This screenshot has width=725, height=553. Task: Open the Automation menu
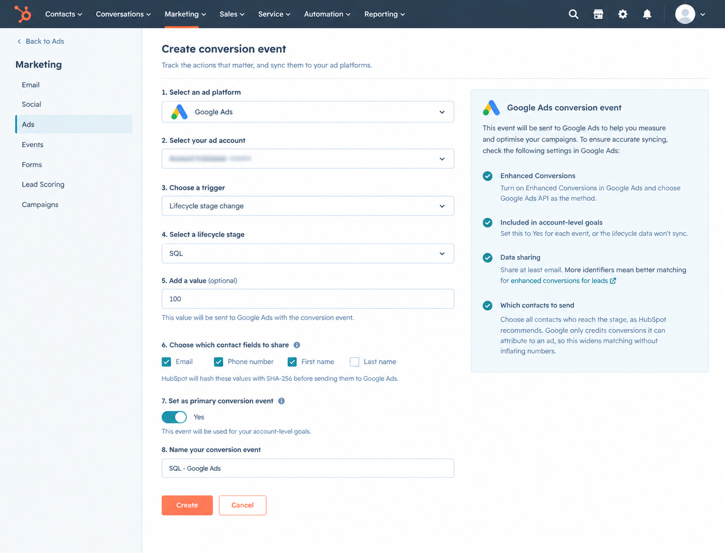coord(327,14)
